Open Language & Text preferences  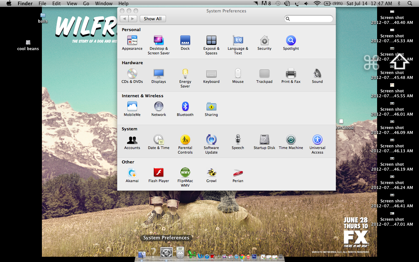[238, 45]
